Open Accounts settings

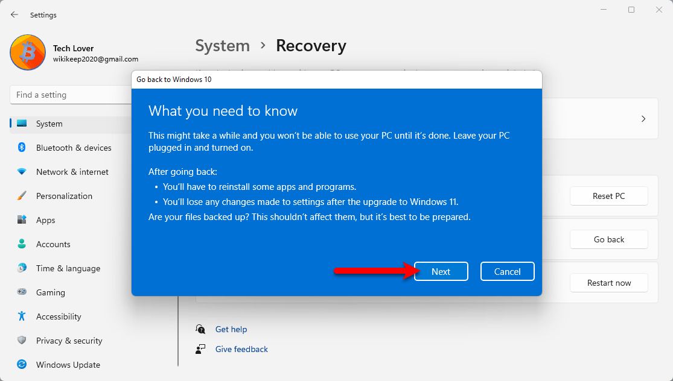53,244
